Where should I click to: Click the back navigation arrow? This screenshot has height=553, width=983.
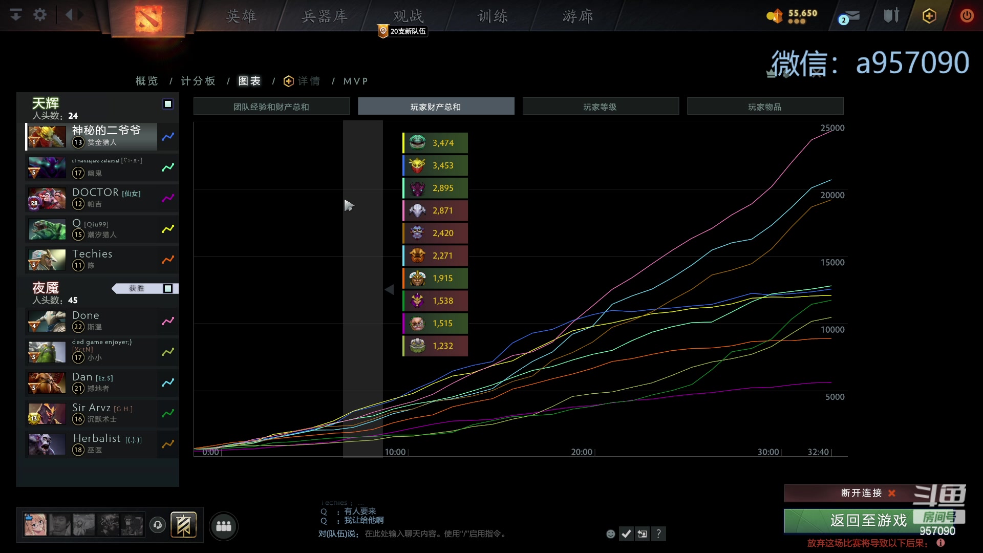click(x=69, y=15)
